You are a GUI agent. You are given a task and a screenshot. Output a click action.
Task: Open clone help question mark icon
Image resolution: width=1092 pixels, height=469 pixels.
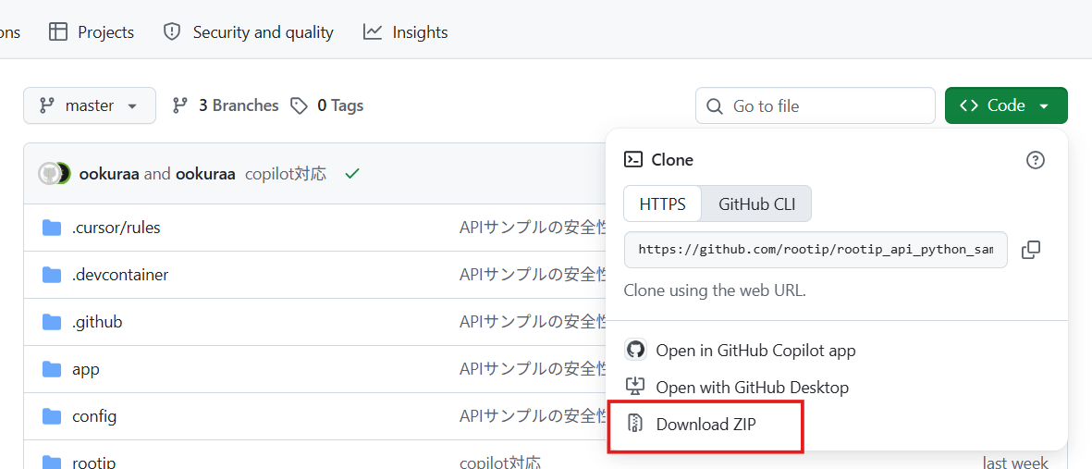[1036, 160]
